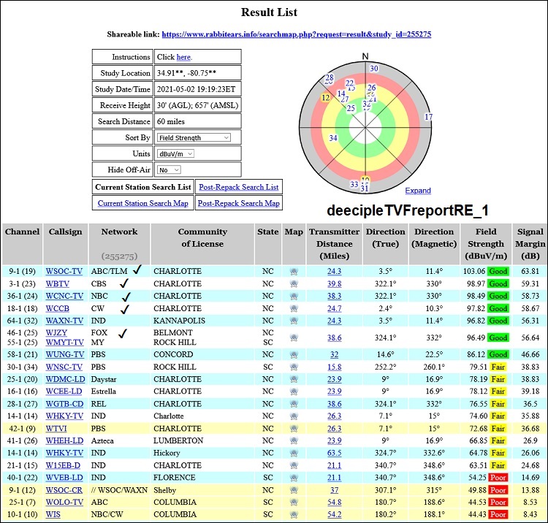Click the shareable rabbitears.info link
The width and height of the screenshot is (548, 523).
[x=296, y=34]
